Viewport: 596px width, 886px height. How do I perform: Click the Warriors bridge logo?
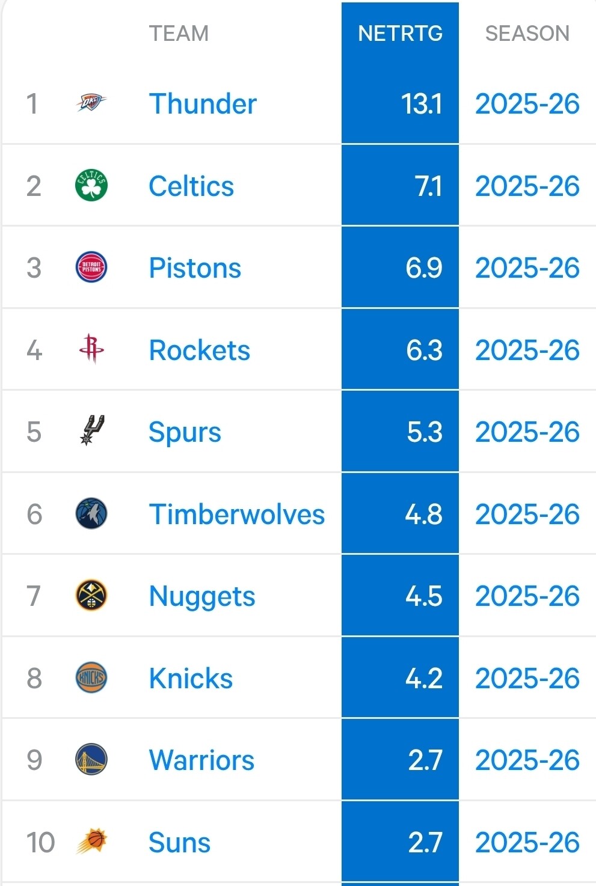pos(91,760)
